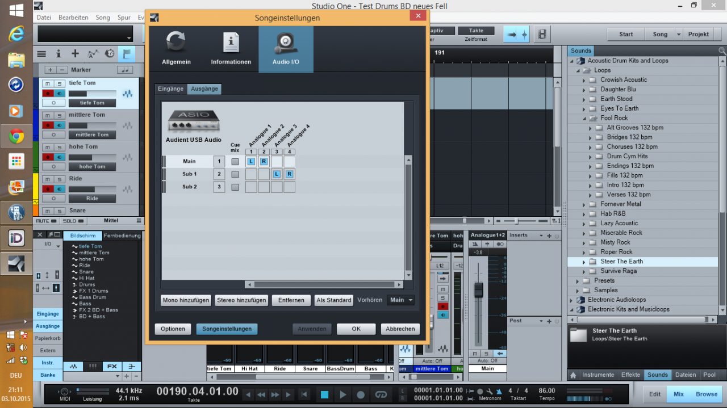
Task: Expand the Crowish Acoustic folder
Action: click(583, 80)
